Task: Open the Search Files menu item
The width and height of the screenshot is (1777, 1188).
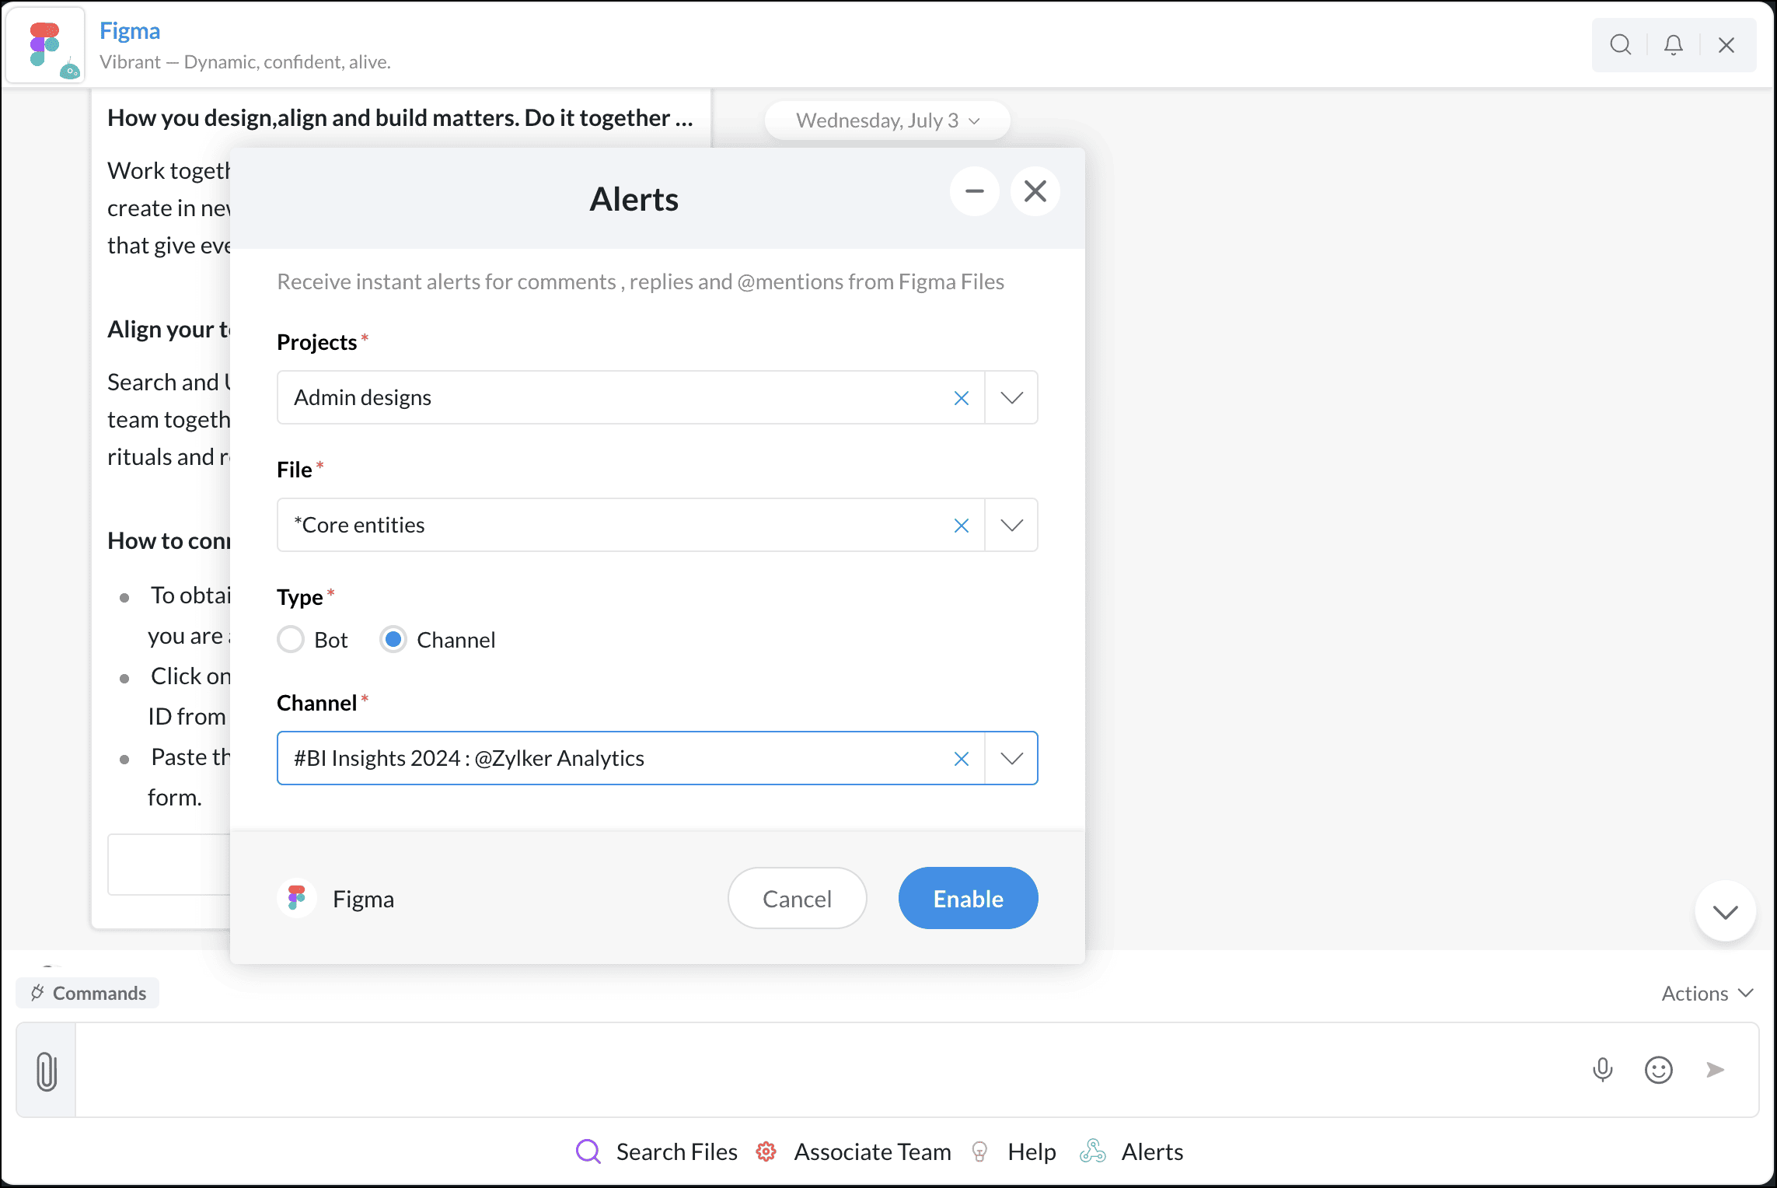Action: click(657, 1151)
